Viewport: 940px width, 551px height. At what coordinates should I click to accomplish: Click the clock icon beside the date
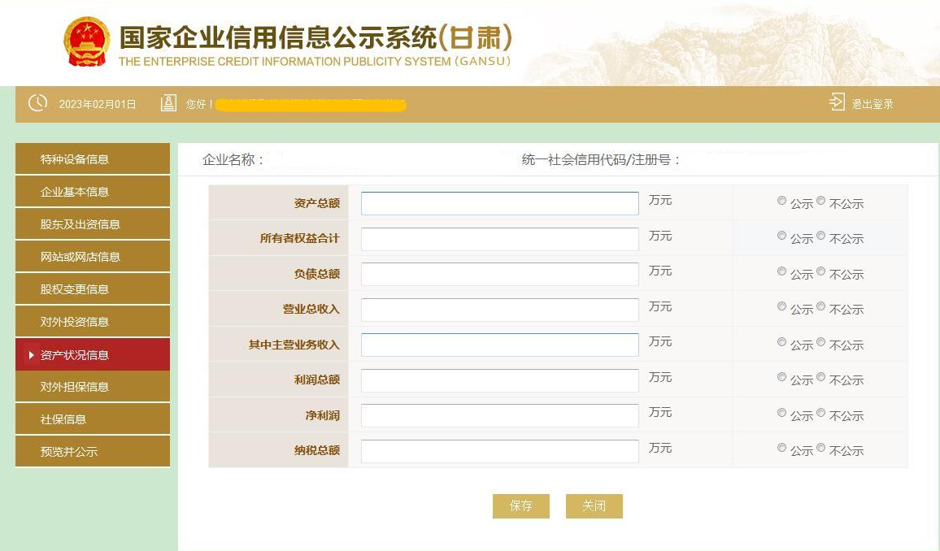click(x=37, y=103)
